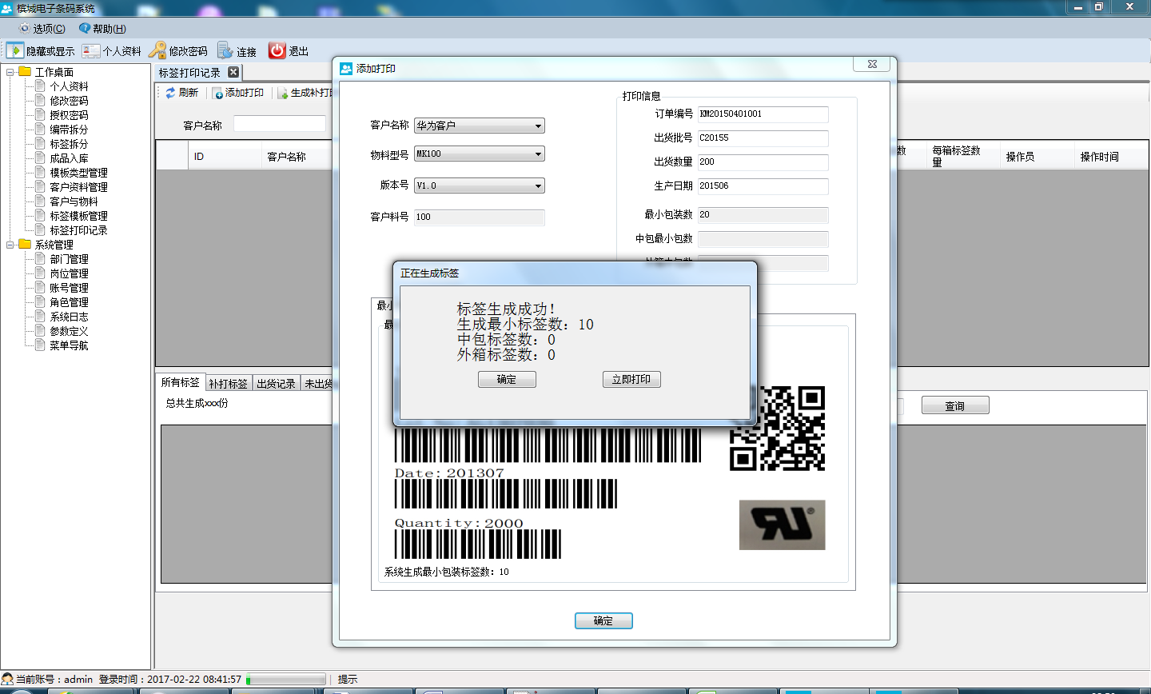Close the 标签打印记录 tab with X icon
1151x694 pixels.
click(x=233, y=72)
